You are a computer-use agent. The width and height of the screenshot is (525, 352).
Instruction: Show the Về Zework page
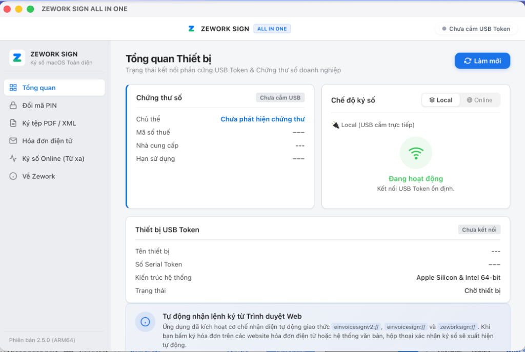pos(54,176)
